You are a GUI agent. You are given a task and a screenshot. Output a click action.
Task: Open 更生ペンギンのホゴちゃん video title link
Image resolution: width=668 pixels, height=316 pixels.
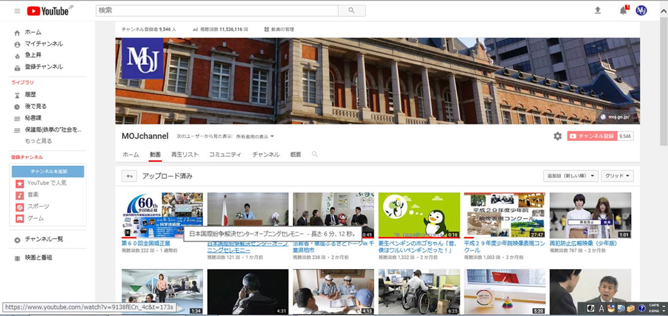419,247
